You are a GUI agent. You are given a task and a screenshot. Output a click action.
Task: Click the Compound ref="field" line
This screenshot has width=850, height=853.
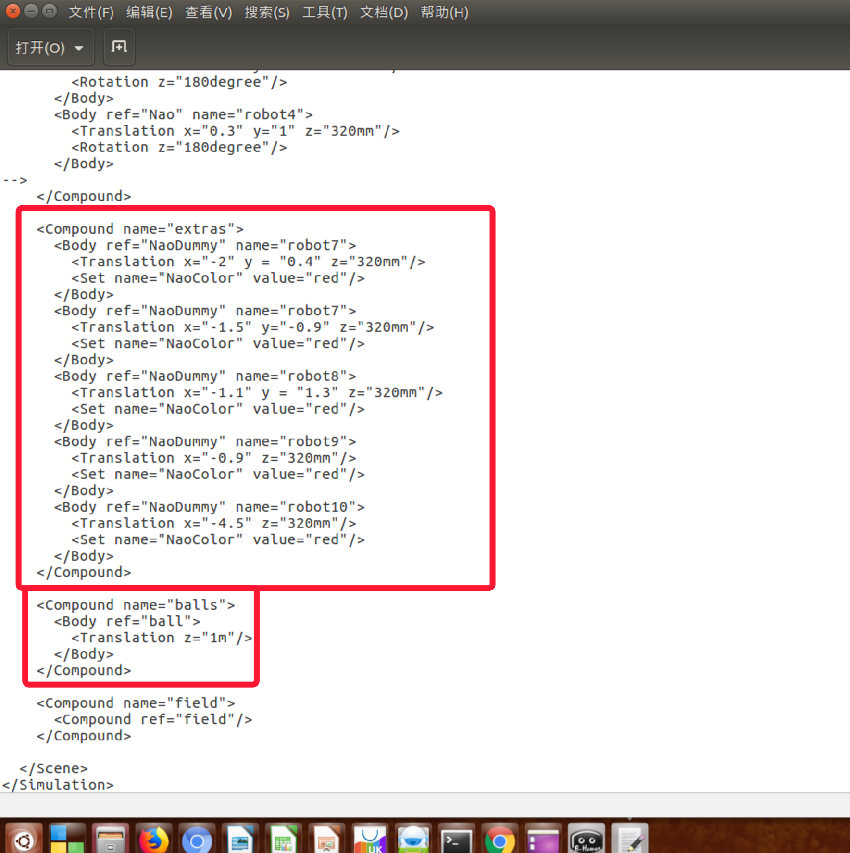point(153,719)
